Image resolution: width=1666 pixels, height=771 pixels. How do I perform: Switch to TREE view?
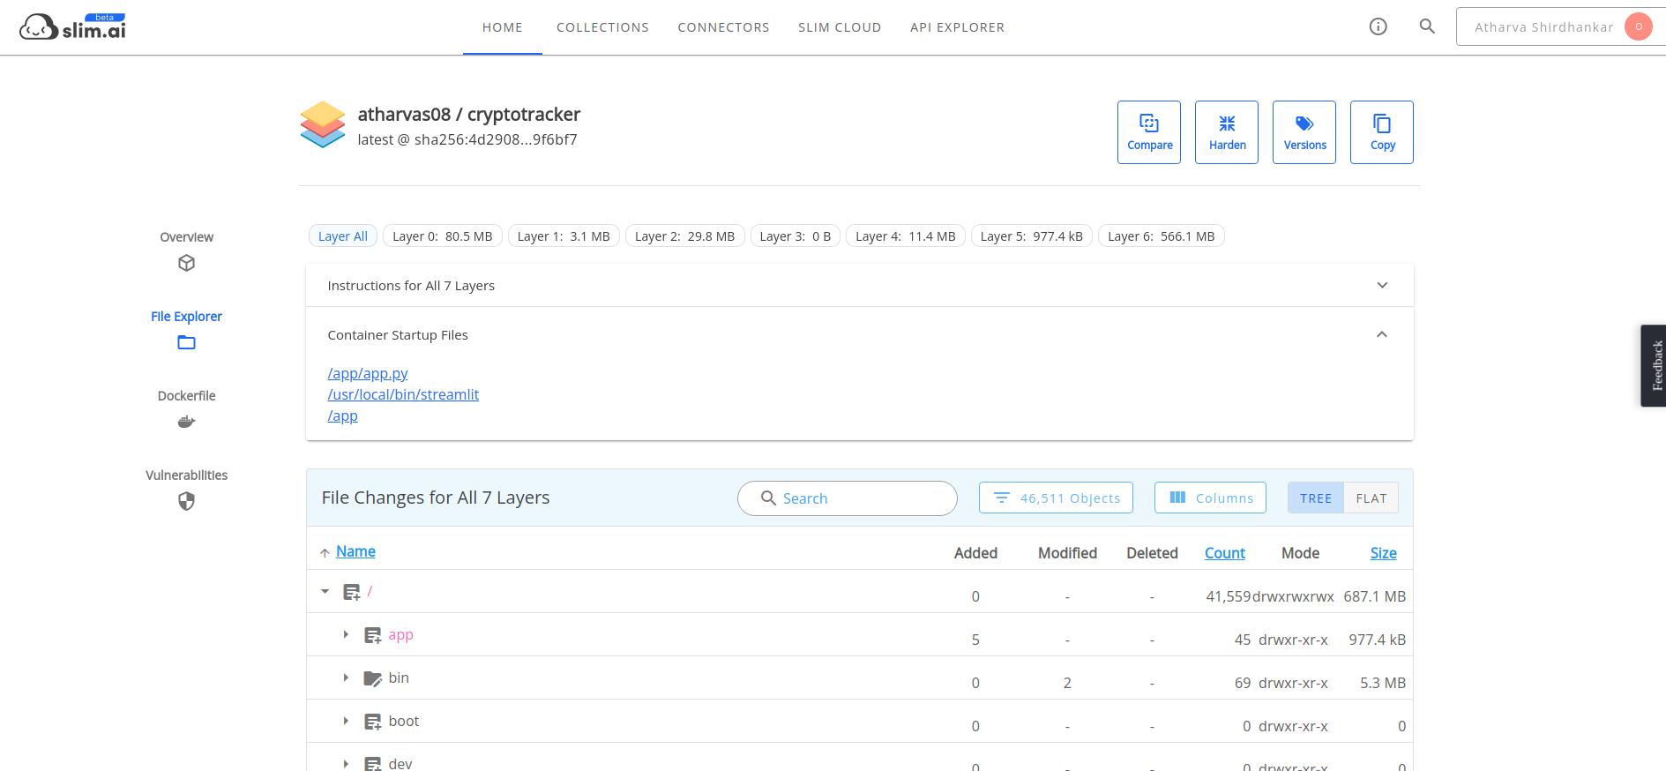[1316, 498]
